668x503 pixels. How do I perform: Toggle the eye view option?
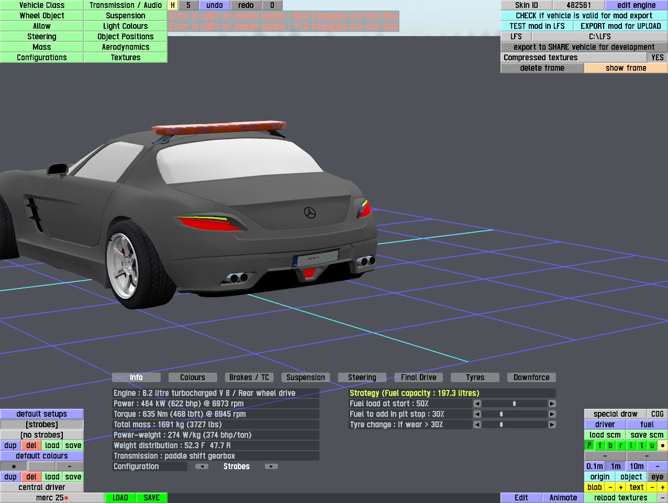[x=658, y=477]
